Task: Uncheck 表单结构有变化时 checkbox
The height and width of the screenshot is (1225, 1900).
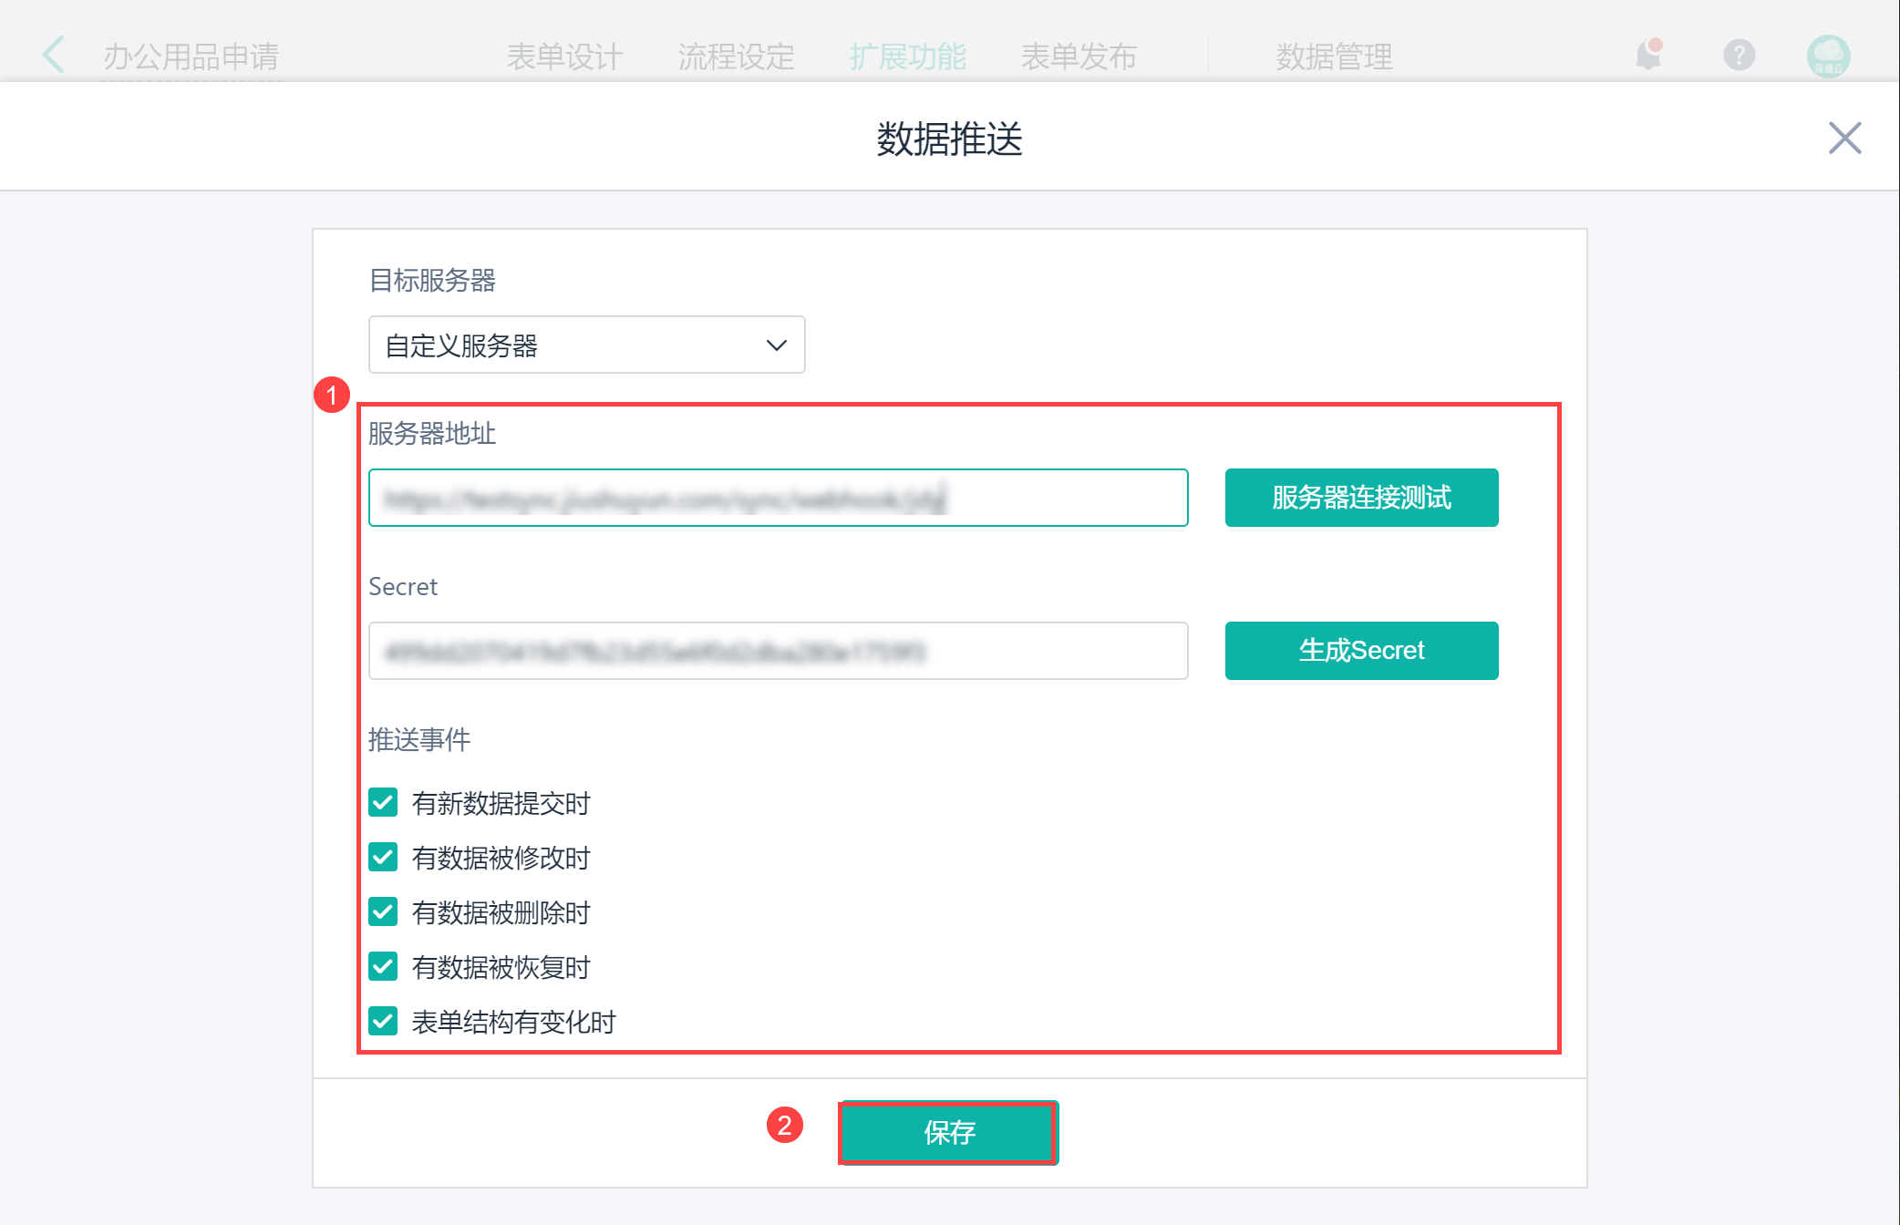Action: pos(383,1022)
